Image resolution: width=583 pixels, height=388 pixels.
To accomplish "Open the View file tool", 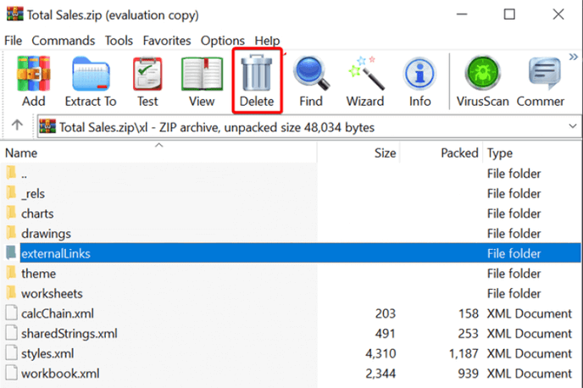I will (202, 81).
